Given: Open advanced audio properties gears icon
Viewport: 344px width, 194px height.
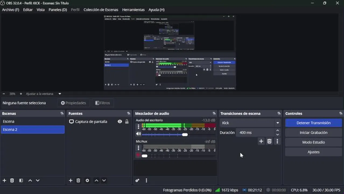Looking at the screenshot, I should (137, 181).
